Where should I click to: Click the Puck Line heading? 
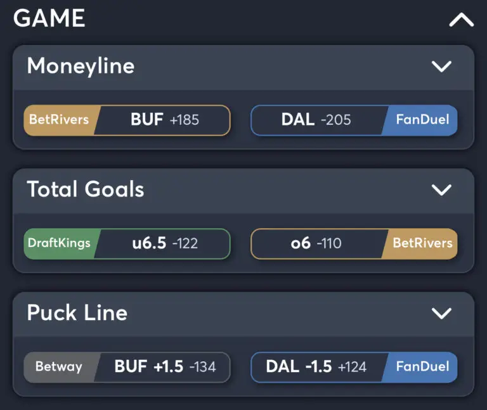pyautogui.click(x=77, y=312)
